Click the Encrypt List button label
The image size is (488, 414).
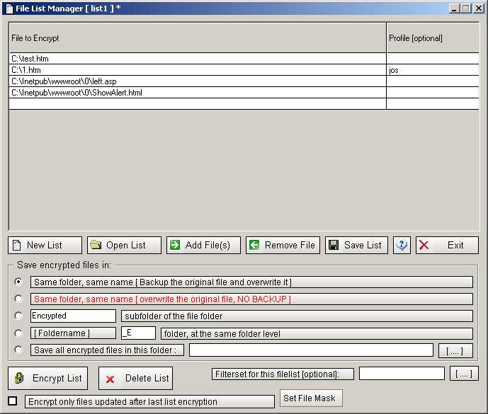pos(57,378)
